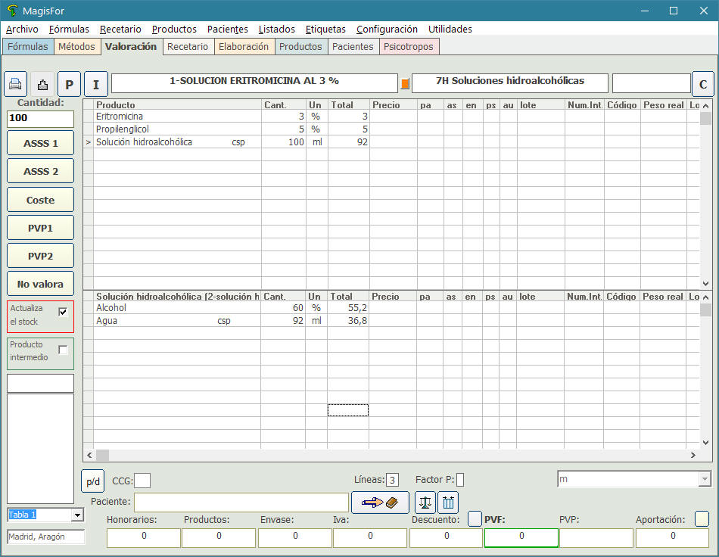Select the Solución hidroalcohólica product row
This screenshot has width=719, height=557.
(x=391, y=142)
